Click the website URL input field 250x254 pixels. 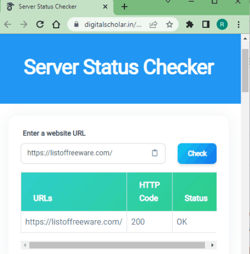pos(93,153)
